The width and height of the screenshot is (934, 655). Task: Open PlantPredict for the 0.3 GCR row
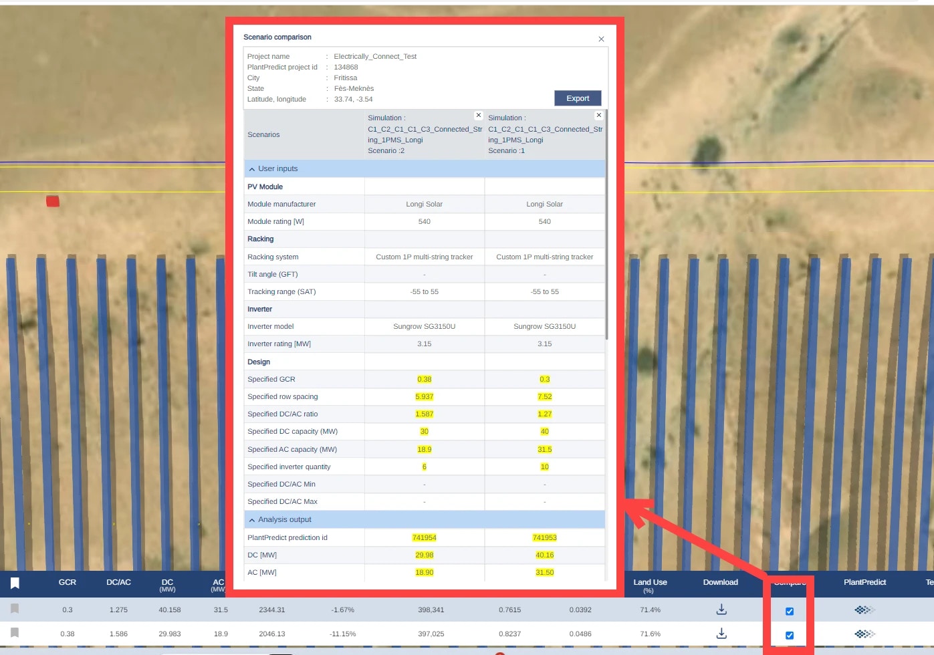pos(864,610)
